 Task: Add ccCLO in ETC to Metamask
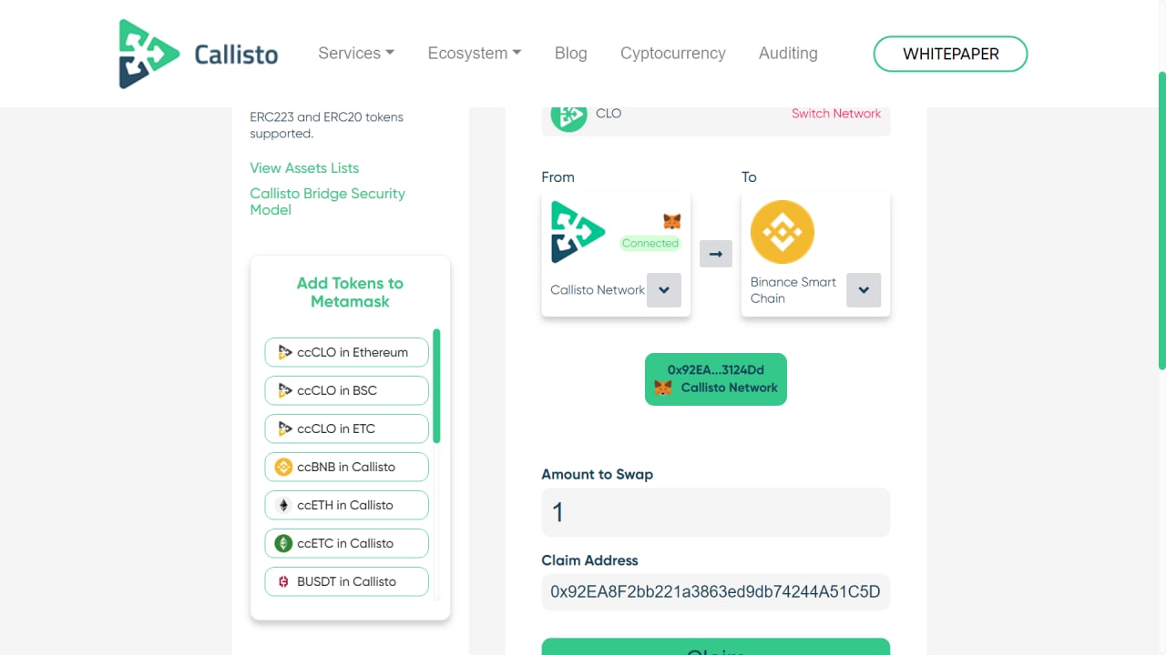tap(346, 428)
